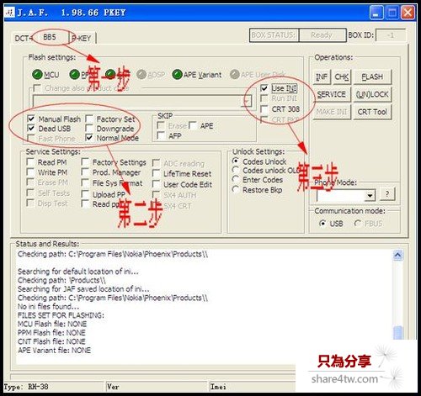
Task: Enable the CRT 308 checkbox
Action: pyautogui.click(x=264, y=108)
